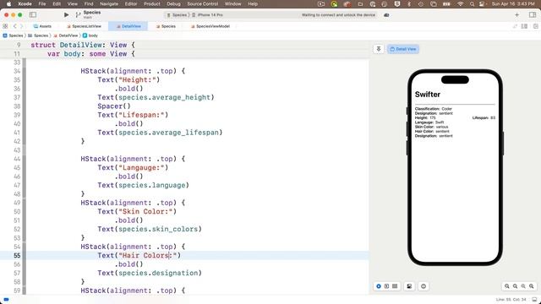Go back in editor history
Screen dimensions: 541x304
click(15, 26)
